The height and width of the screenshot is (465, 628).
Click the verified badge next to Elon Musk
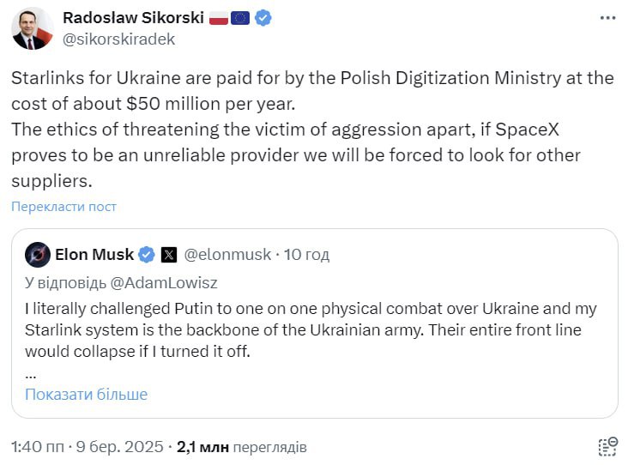point(147,255)
